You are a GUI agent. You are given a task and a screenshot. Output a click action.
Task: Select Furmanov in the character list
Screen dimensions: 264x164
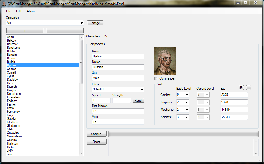[x=13, y=112]
